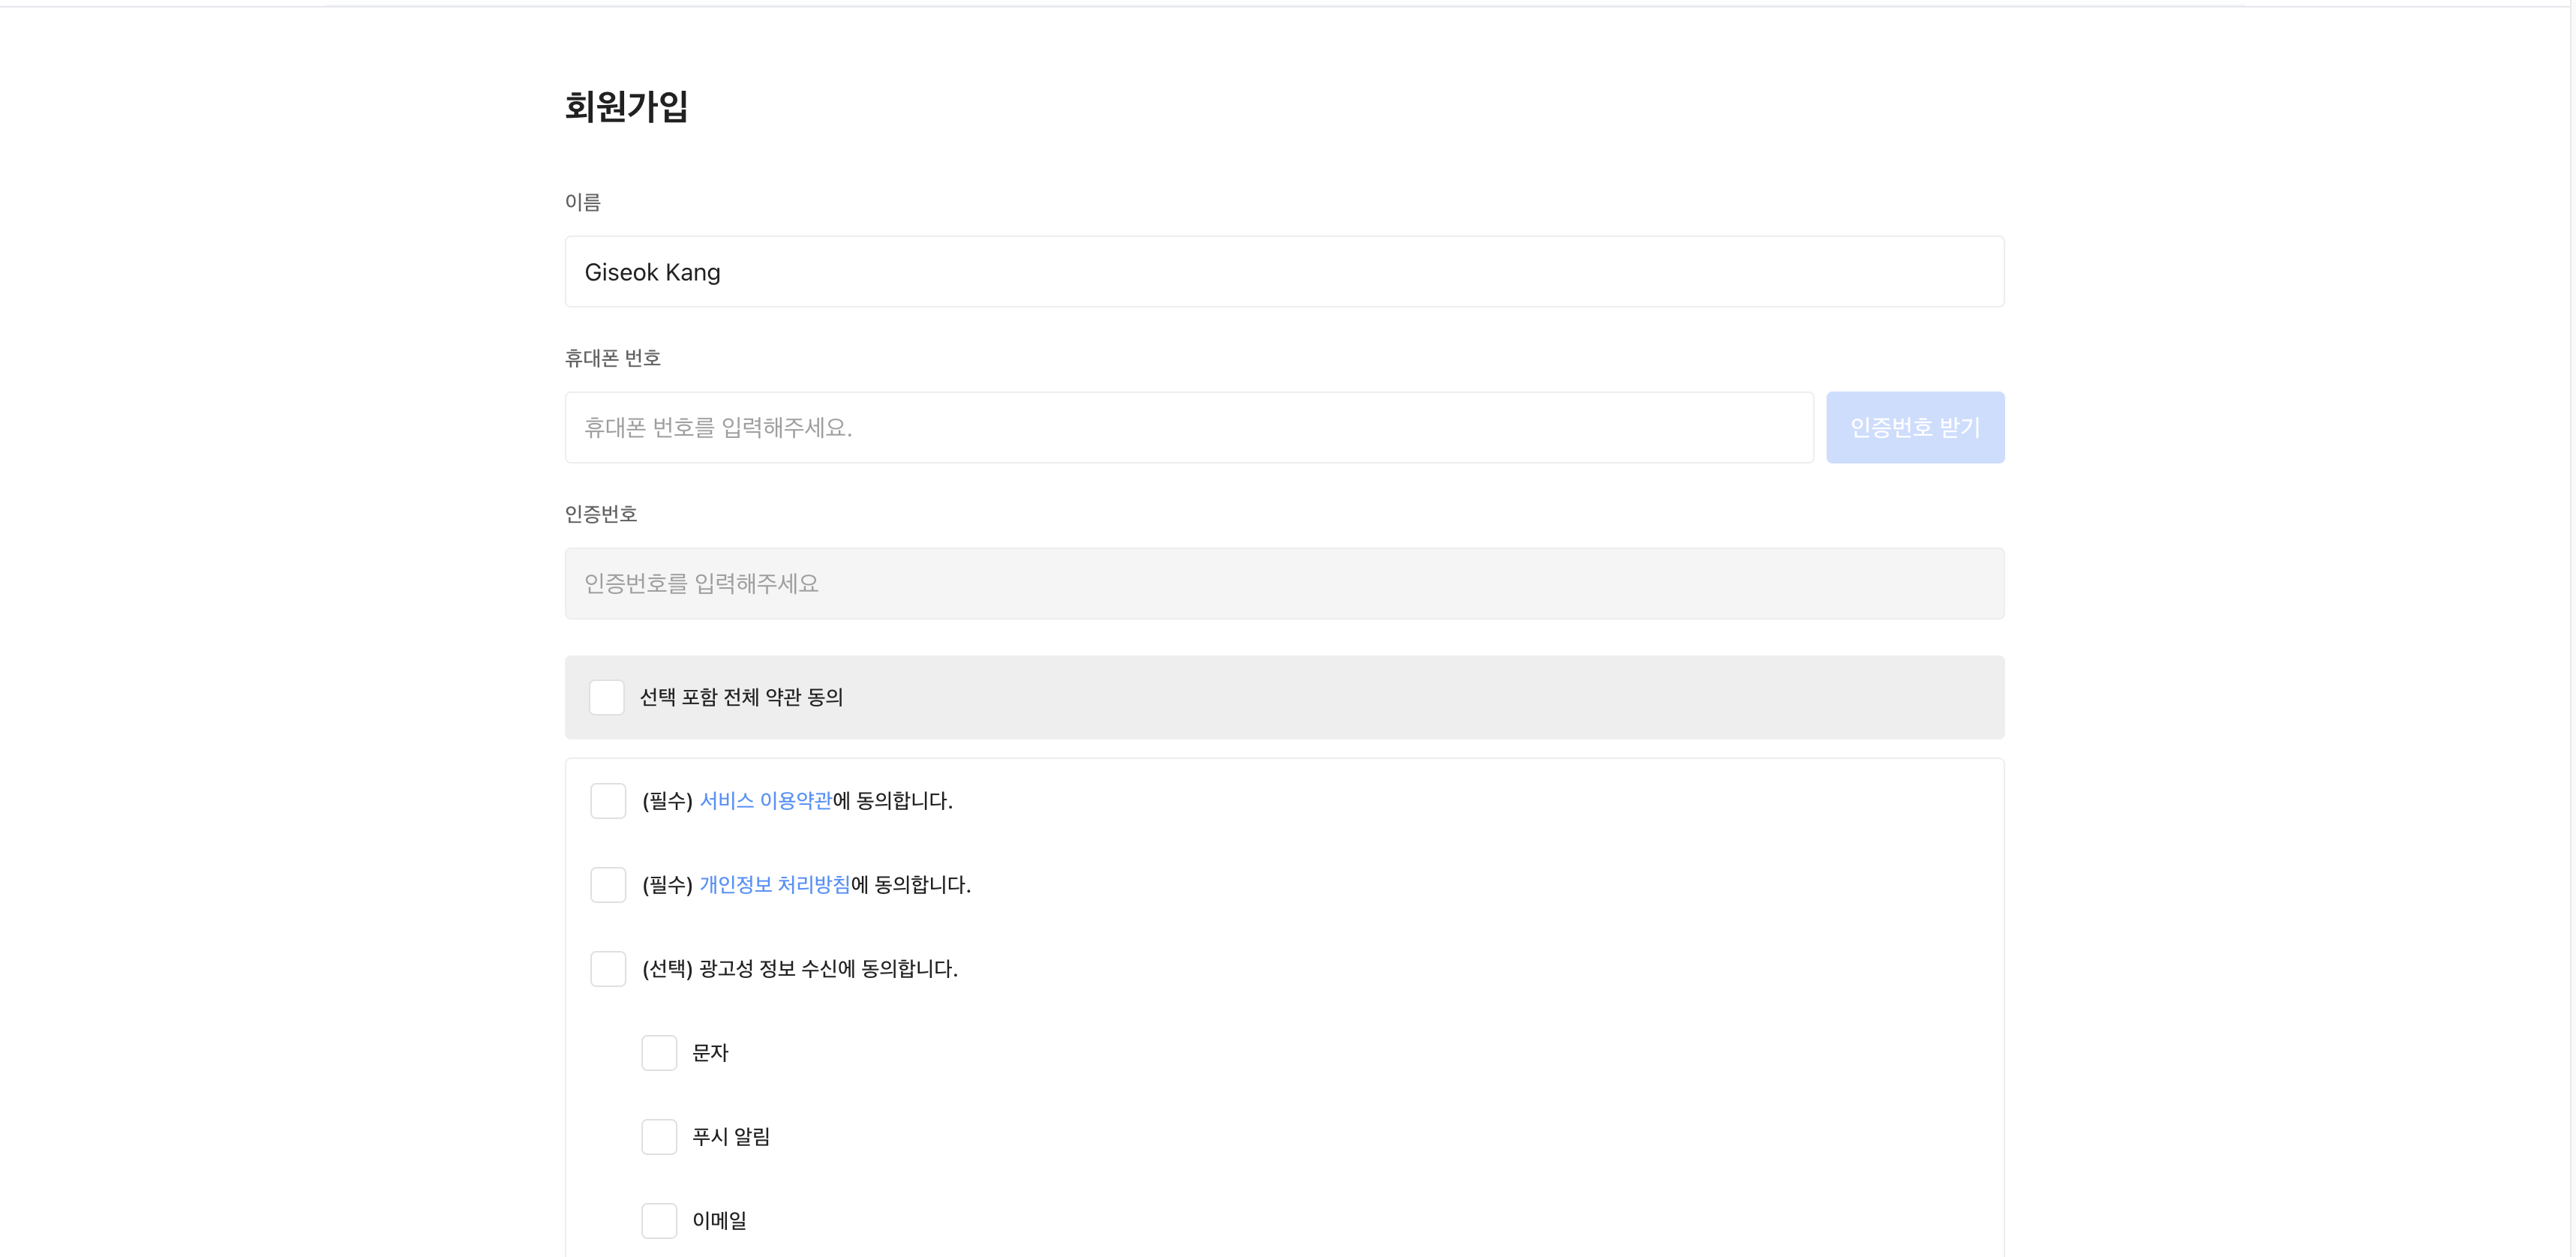Open the 개인정보 처리방침 link
The width and height of the screenshot is (2576, 1257).
[775, 885]
